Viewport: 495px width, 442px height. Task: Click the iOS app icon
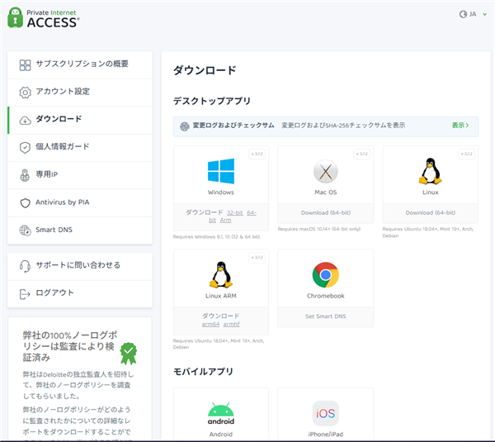326,413
